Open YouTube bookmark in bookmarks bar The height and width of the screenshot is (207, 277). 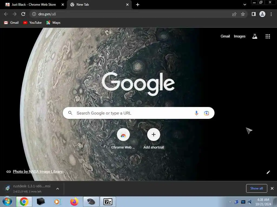pos(32,23)
